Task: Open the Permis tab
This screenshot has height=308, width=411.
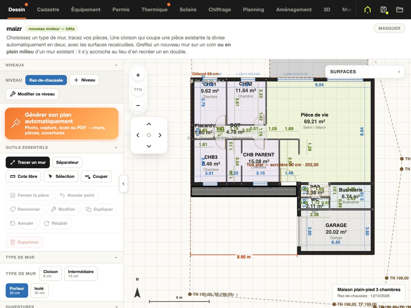Action: (121, 10)
